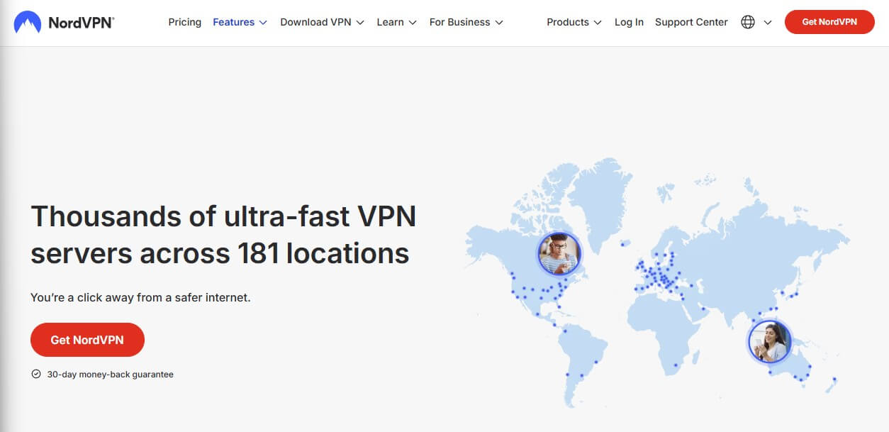
Task: Click the Log In link
Action: pos(628,22)
